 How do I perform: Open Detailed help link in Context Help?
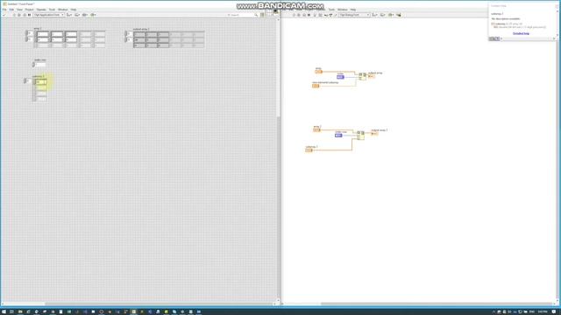click(521, 33)
